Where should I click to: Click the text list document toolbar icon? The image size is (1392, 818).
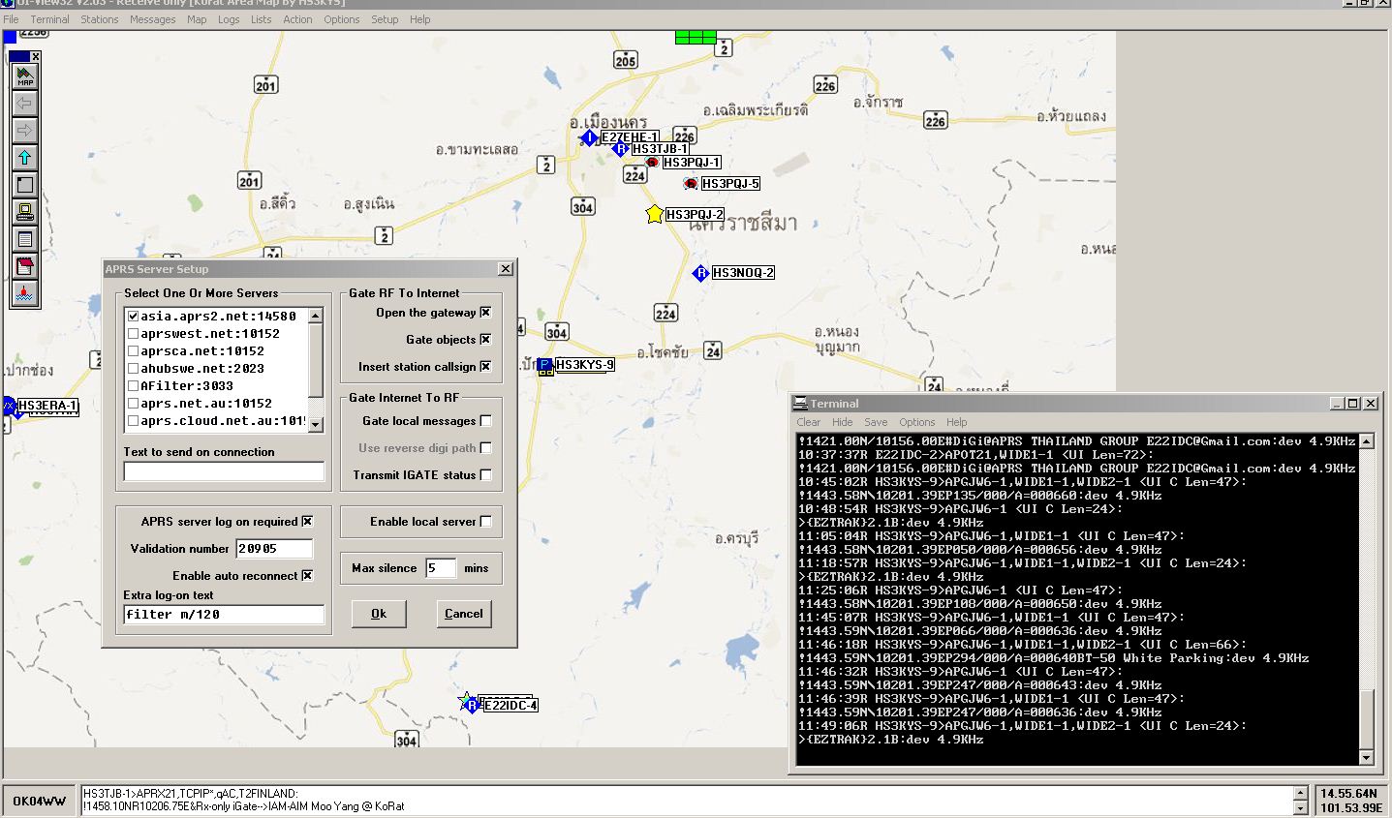tap(25, 239)
